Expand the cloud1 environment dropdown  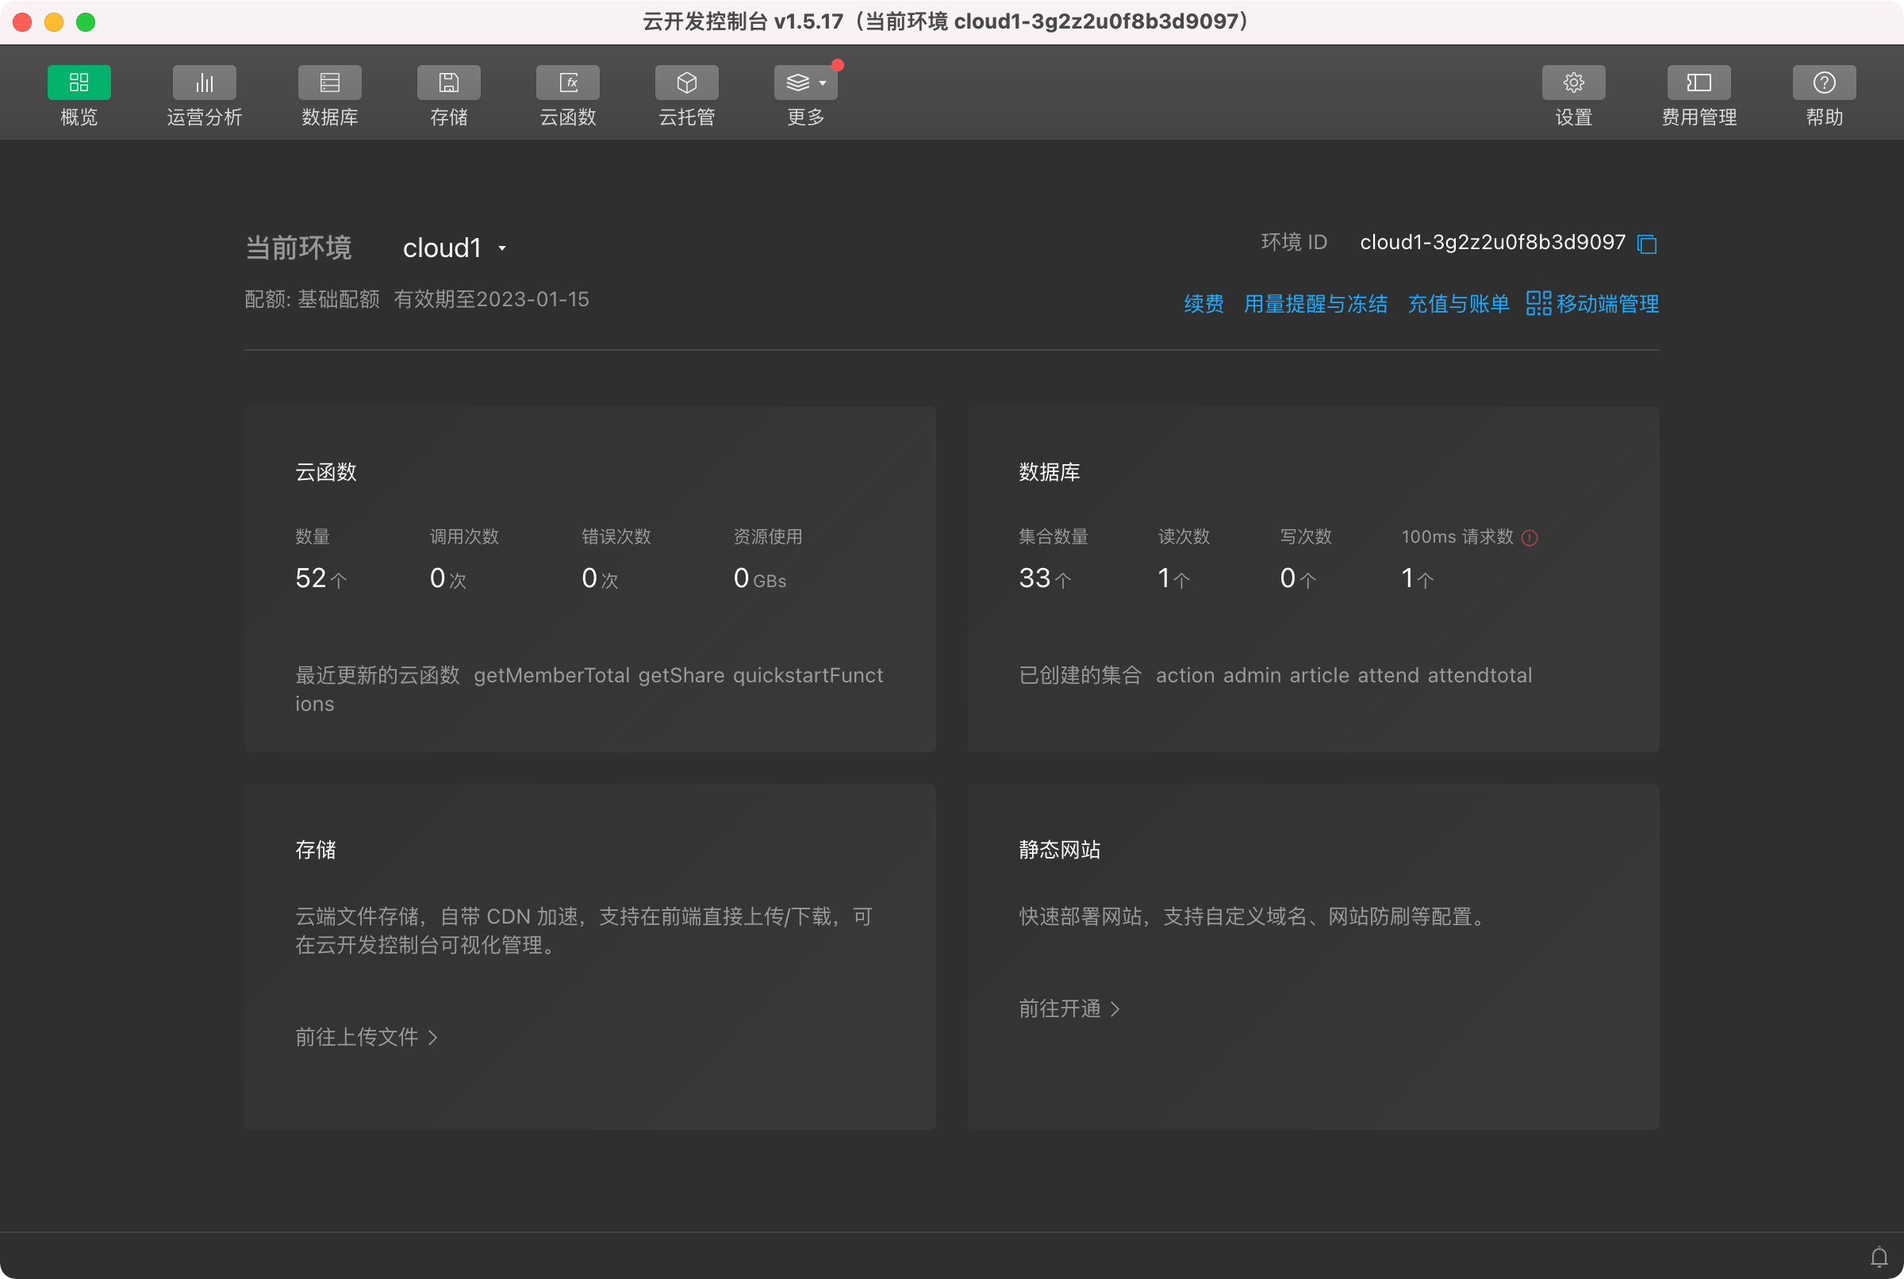pyautogui.click(x=501, y=248)
